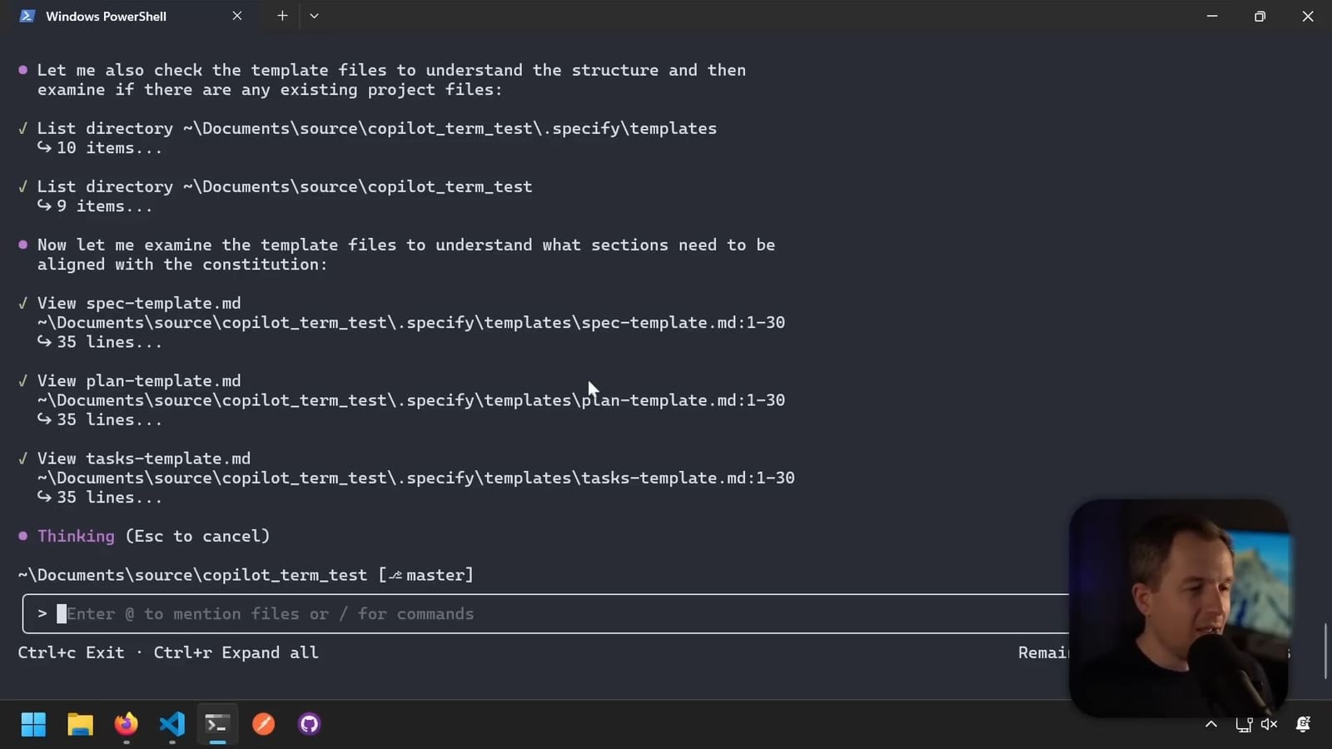Screen dimensions: 1332x749
Task: Launch the orange app from the taskbar
Action: [x=263, y=724]
